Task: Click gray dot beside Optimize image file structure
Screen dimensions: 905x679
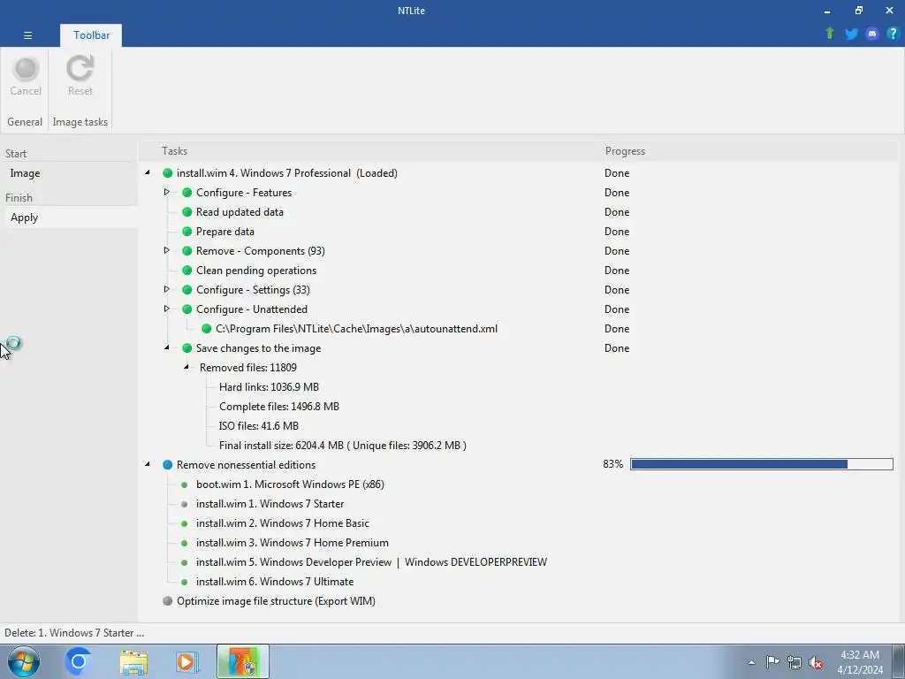Action: 167,601
